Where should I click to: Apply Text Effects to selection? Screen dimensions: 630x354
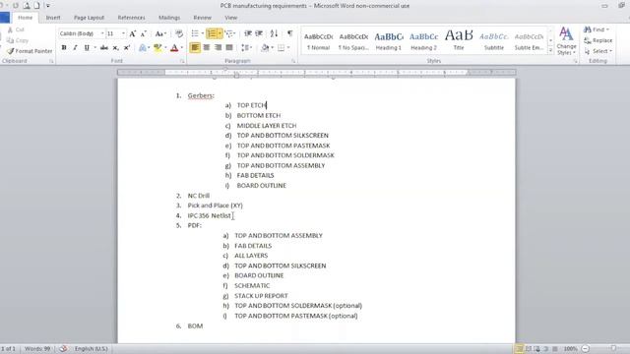click(x=143, y=48)
